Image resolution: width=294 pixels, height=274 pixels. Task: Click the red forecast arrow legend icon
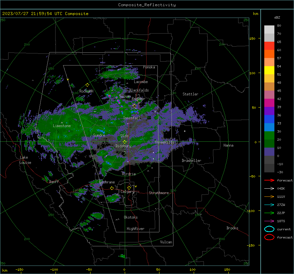(269, 180)
